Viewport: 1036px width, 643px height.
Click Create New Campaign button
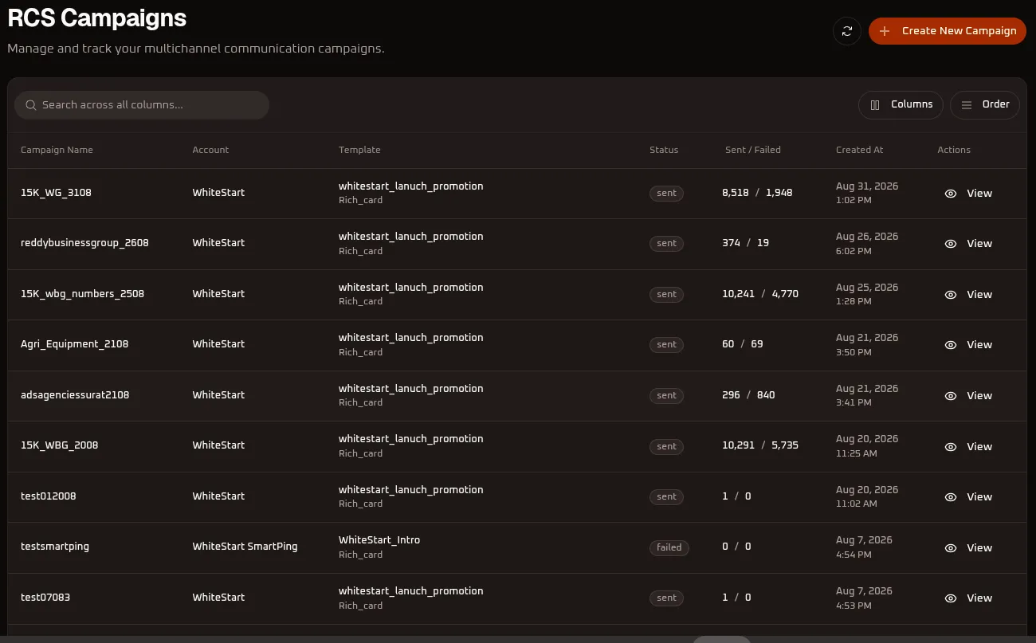point(948,31)
